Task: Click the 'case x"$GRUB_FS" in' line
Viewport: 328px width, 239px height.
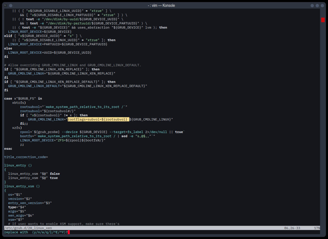Action: click(23, 99)
